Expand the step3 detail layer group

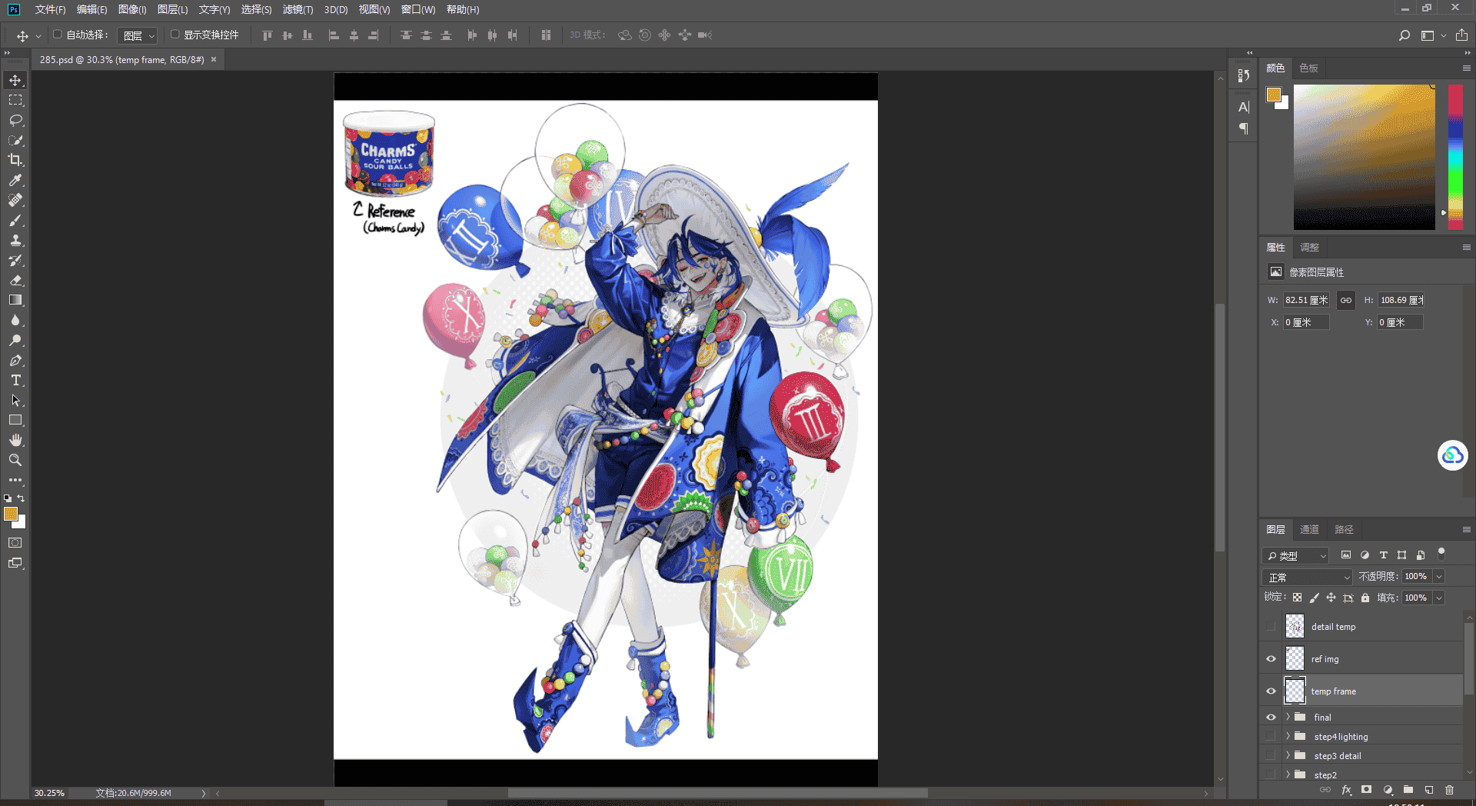point(1288,755)
